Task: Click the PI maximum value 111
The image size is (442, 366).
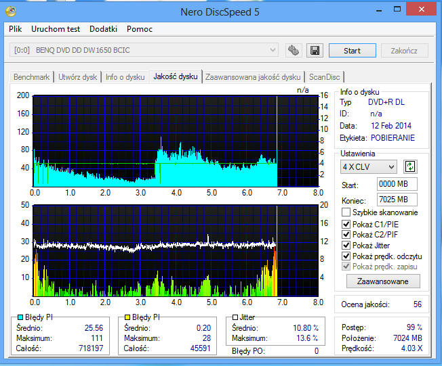Action: click(x=97, y=338)
